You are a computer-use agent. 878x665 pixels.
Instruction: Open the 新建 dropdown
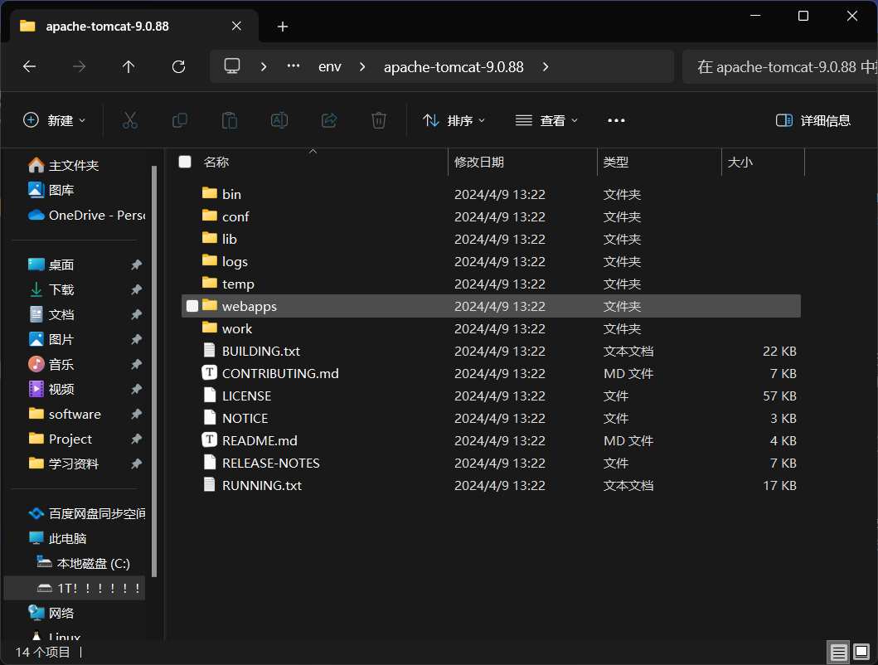[55, 120]
